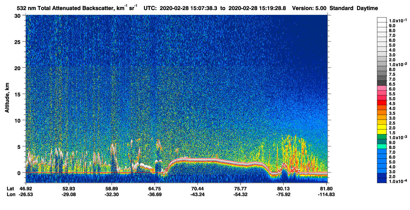Click latitude value "75.77"
410x210 pixels.
(240, 188)
